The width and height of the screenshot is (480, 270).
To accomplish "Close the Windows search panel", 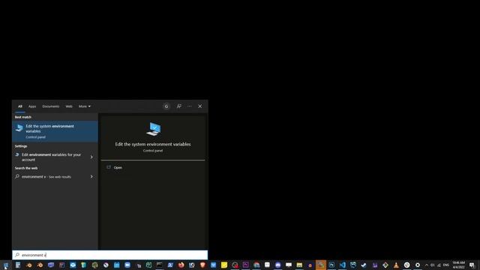I will click(200, 106).
